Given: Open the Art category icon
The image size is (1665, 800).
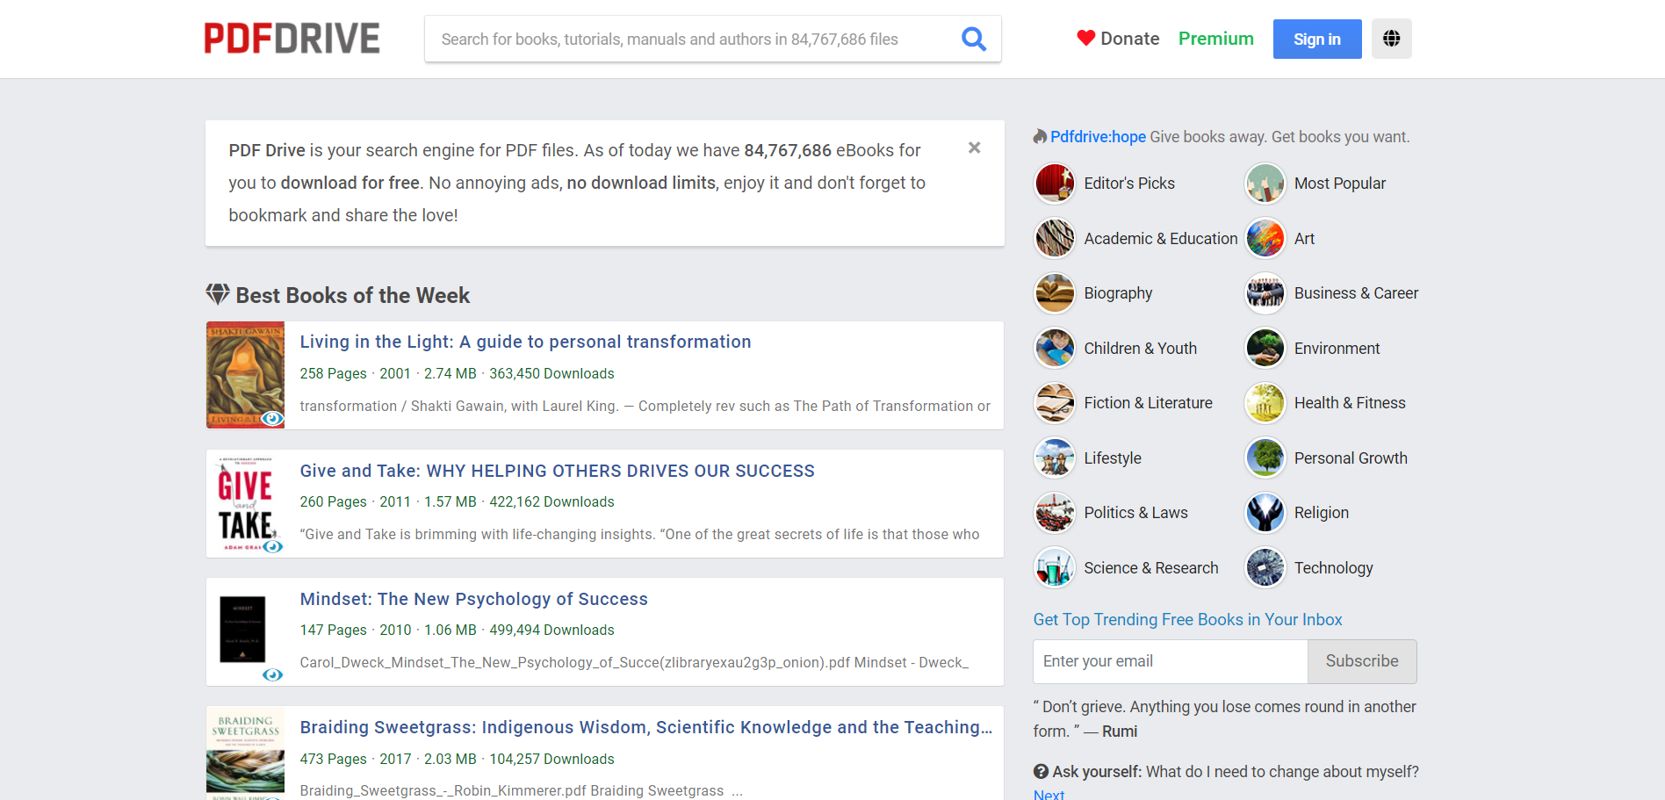Looking at the screenshot, I should point(1265,239).
